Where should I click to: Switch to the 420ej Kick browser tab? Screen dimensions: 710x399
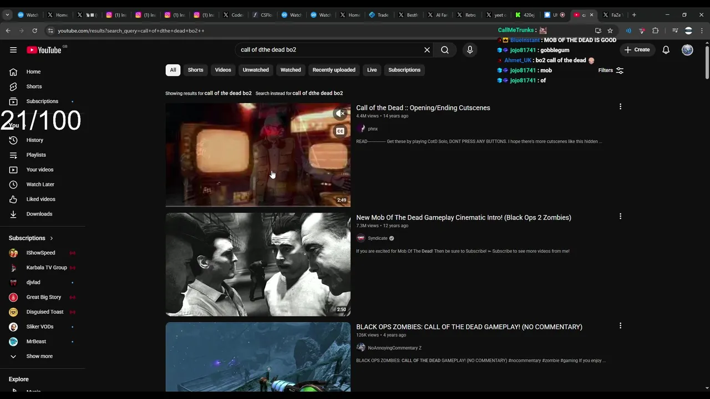click(525, 15)
